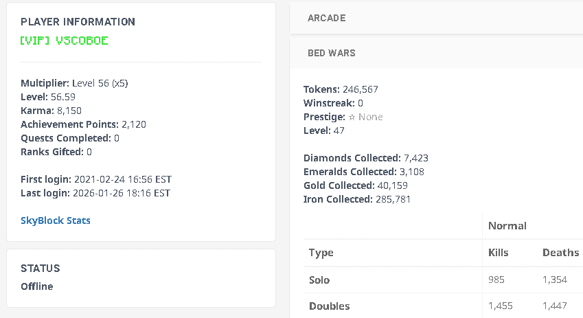
Task: Select the Solo row label
Action: pos(319,280)
